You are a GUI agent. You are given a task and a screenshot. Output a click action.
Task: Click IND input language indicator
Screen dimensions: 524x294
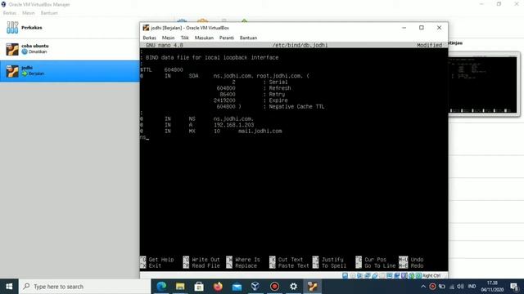coord(472,287)
